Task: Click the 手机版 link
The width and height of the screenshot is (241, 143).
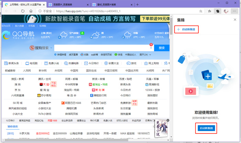Action: pos(32,26)
